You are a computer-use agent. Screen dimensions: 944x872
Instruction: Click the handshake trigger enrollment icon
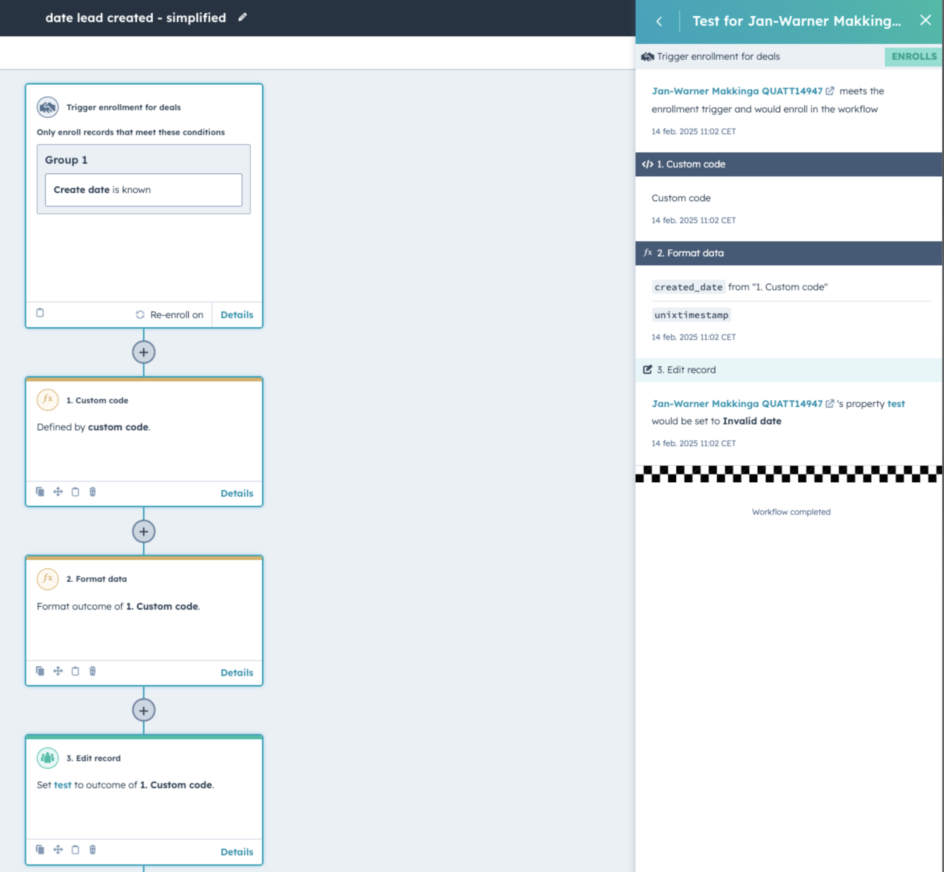tap(47, 107)
